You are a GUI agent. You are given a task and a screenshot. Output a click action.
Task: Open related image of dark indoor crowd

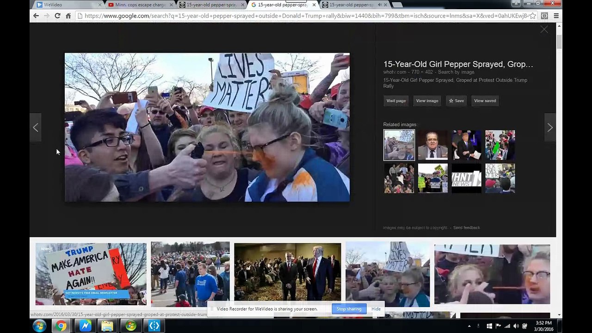tap(399, 179)
